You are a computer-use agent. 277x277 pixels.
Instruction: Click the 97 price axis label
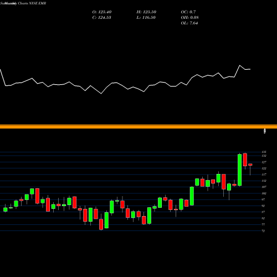click(x=263, y=199)
